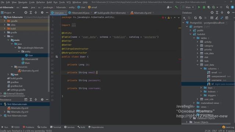Refresh the database tree
The height and width of the screenshot is (132, 235).
[x=195, y=18]
